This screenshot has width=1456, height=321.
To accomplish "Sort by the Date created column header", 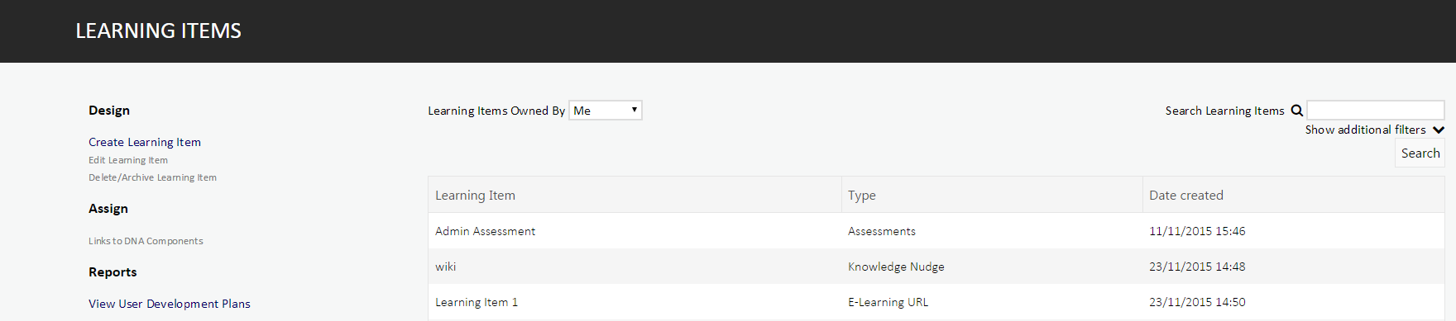I will [x=1185, y=196].
